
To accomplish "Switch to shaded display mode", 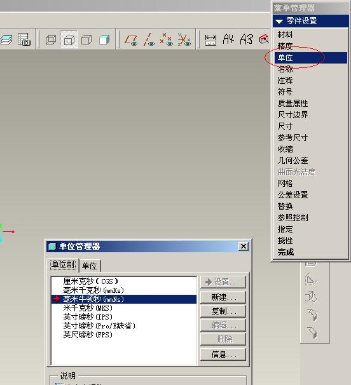I will [104, 39].
